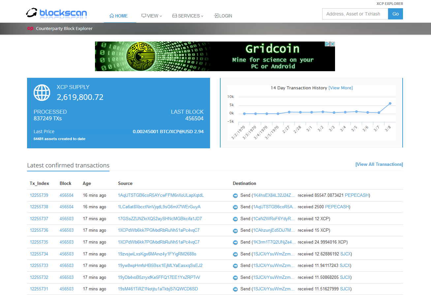431x295 pixels.
Task: Click send arrow icon in row 12255735
Action: pos(235,242)
